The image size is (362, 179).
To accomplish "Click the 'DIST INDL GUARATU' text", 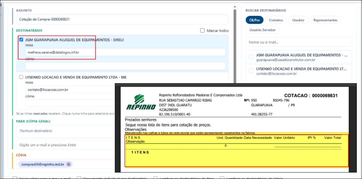I will coord(175,105).
